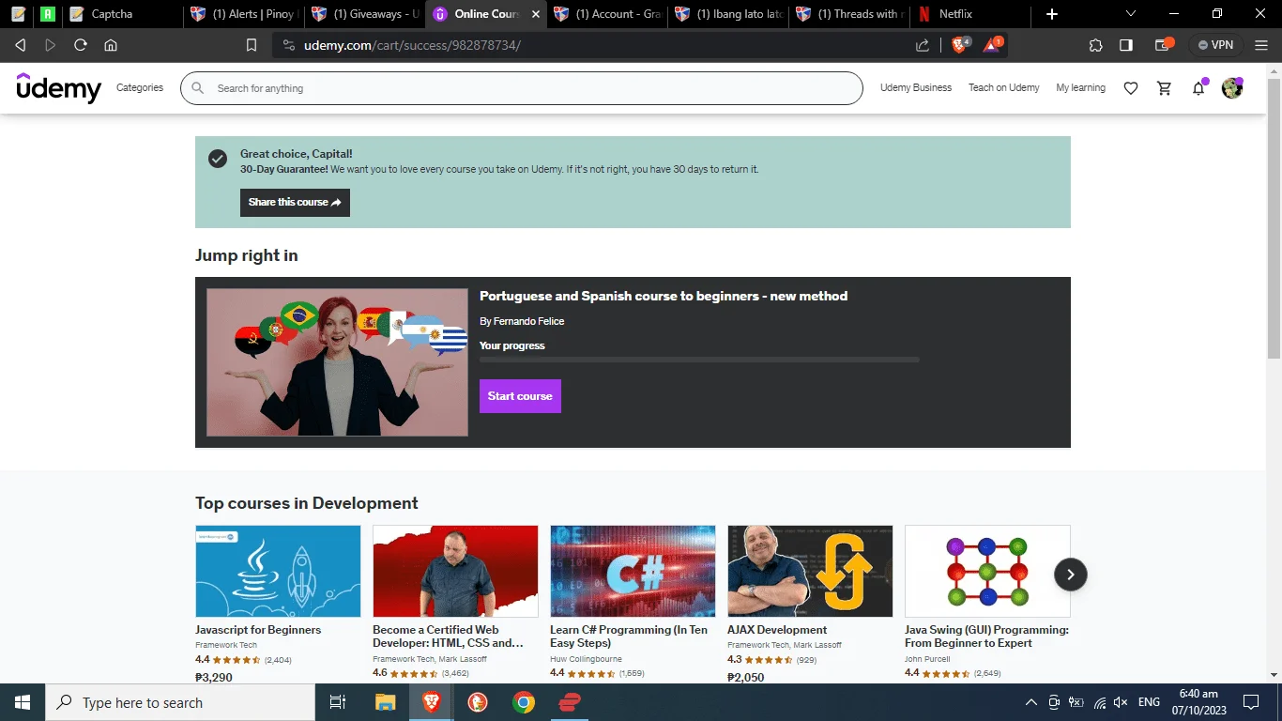This screenshot has height=721, width=1282.
Task: Click the Udemy logo
Action: pos(58,88)
